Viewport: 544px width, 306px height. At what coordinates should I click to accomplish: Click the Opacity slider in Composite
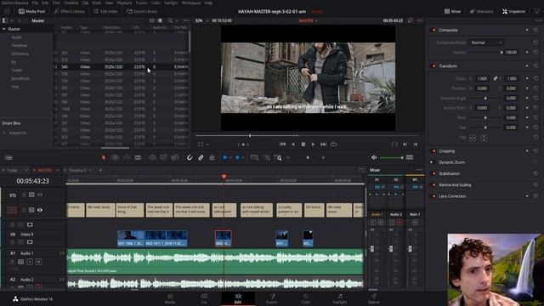(x=485, y=53)
